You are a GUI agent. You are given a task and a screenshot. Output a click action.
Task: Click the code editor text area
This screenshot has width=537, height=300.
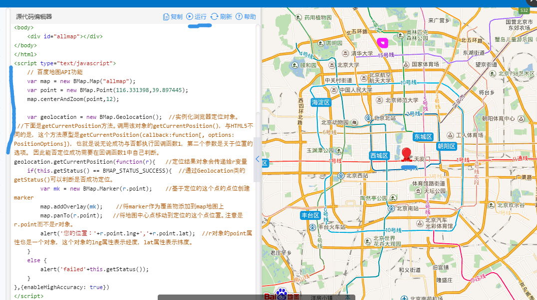pos(134,162)
